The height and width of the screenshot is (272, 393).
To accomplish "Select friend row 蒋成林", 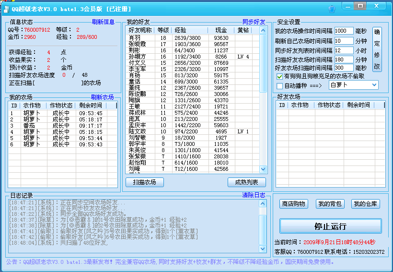I will click(x=193, y=113).
